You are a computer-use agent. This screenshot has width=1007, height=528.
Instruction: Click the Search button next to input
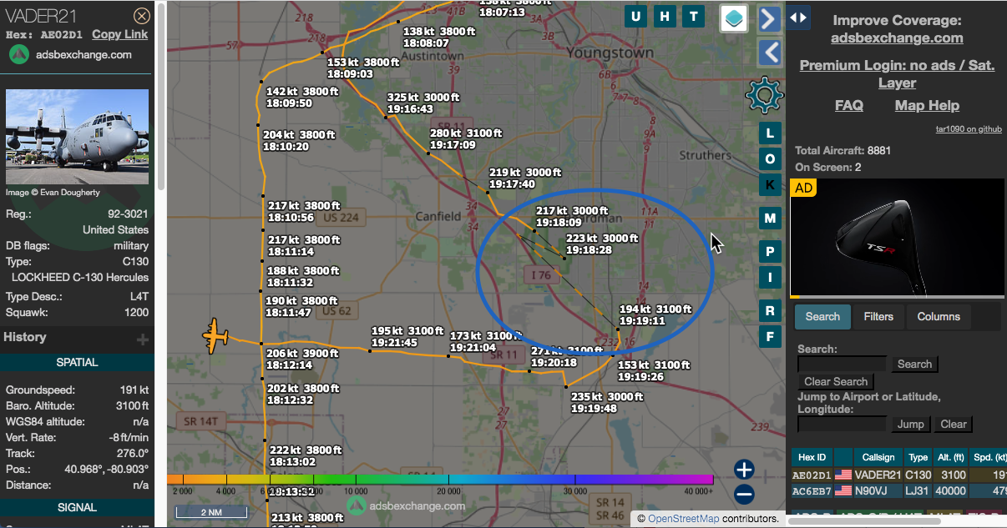(x=914, y=364)
